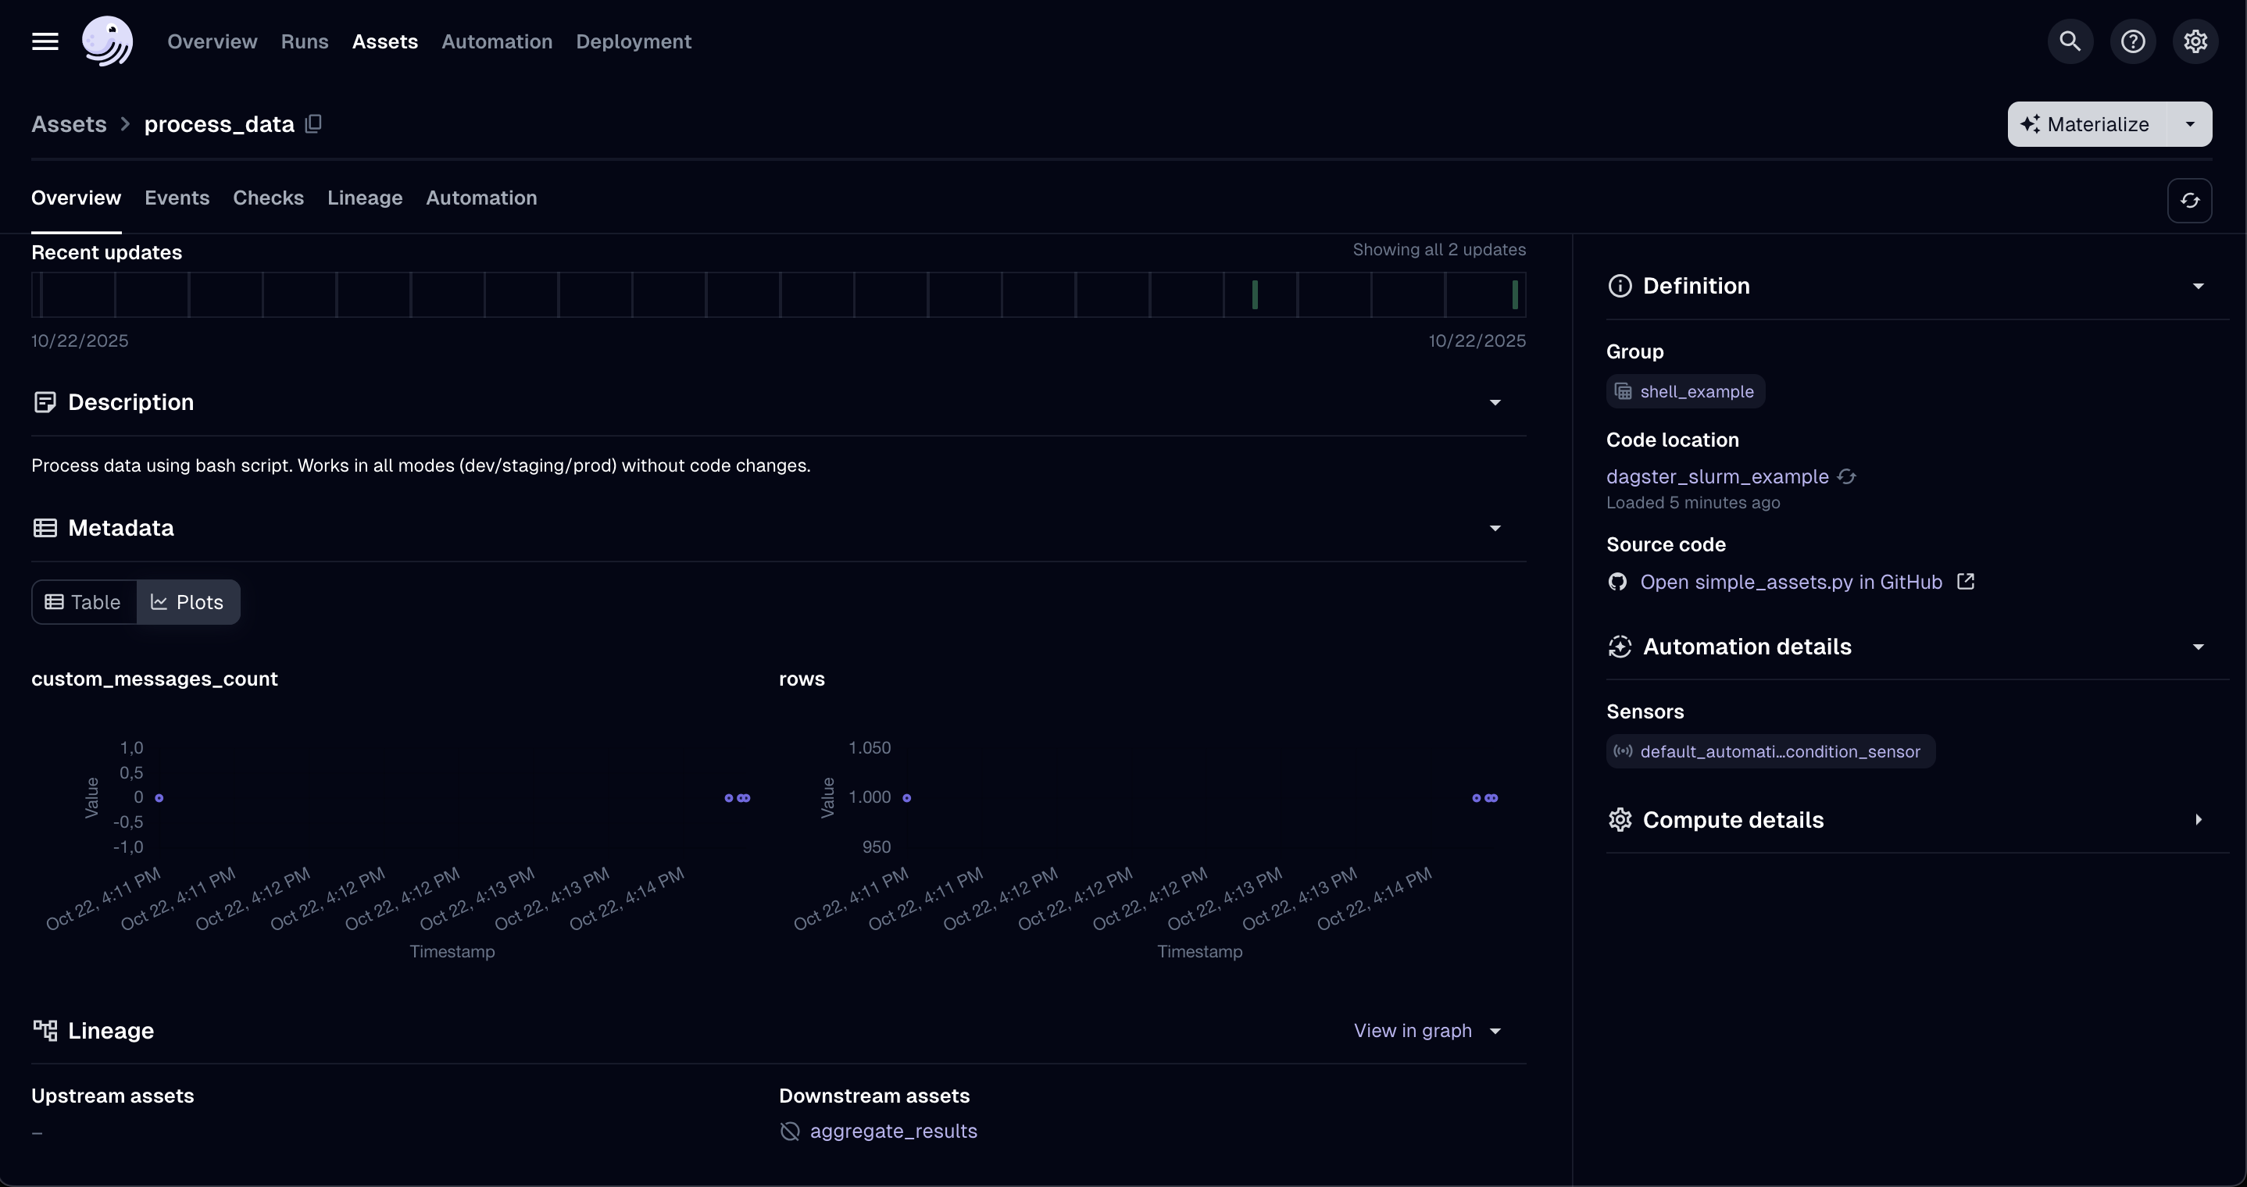Switch metadata view to Table
The width and height of the screenshot is (2247, 1187).
[x=84, y=602]
